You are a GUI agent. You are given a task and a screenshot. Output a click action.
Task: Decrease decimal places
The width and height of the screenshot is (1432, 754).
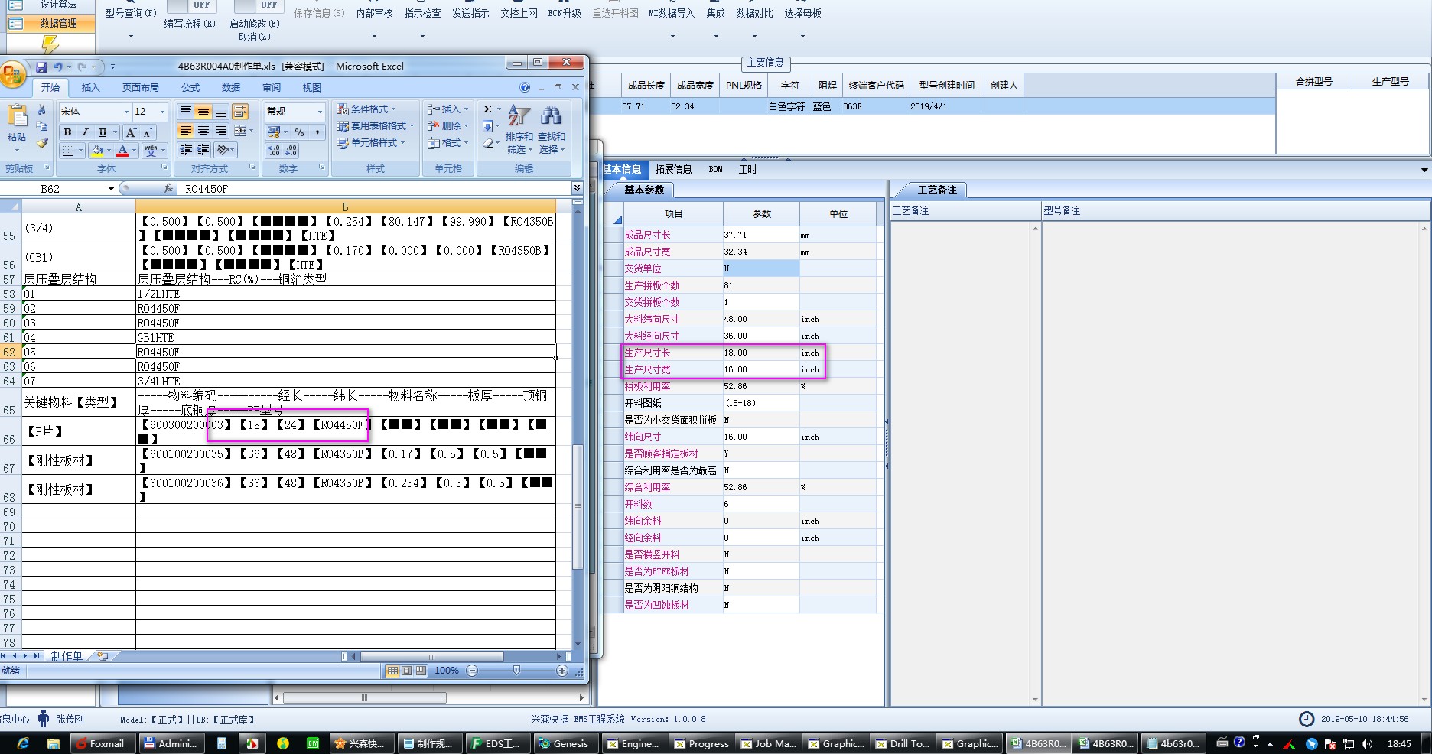[x=291, y=151]
